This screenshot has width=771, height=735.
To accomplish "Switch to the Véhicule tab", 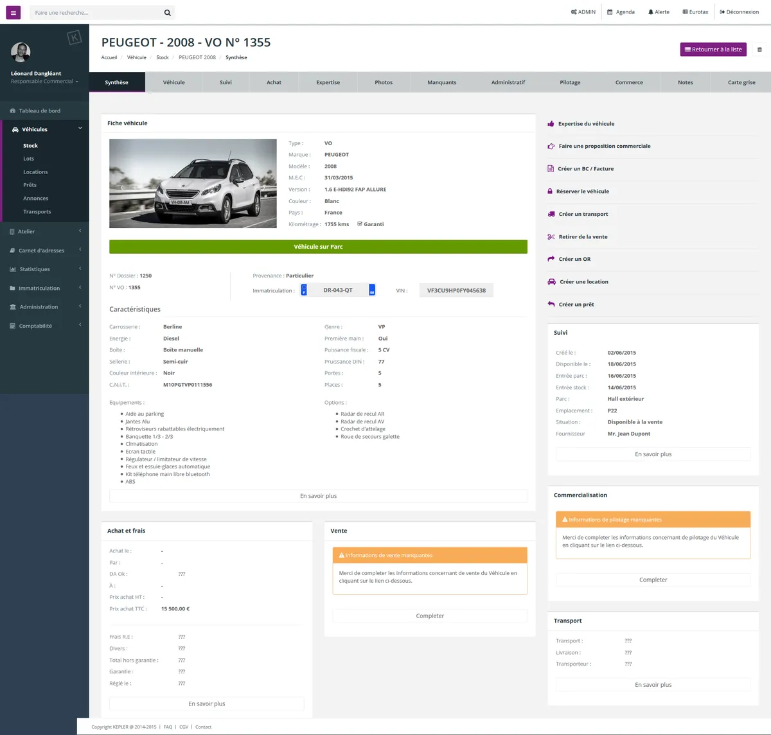I will 174,82.
